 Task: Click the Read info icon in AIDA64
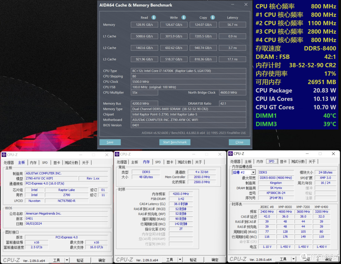pyautogui.click(x=153, y=17)
